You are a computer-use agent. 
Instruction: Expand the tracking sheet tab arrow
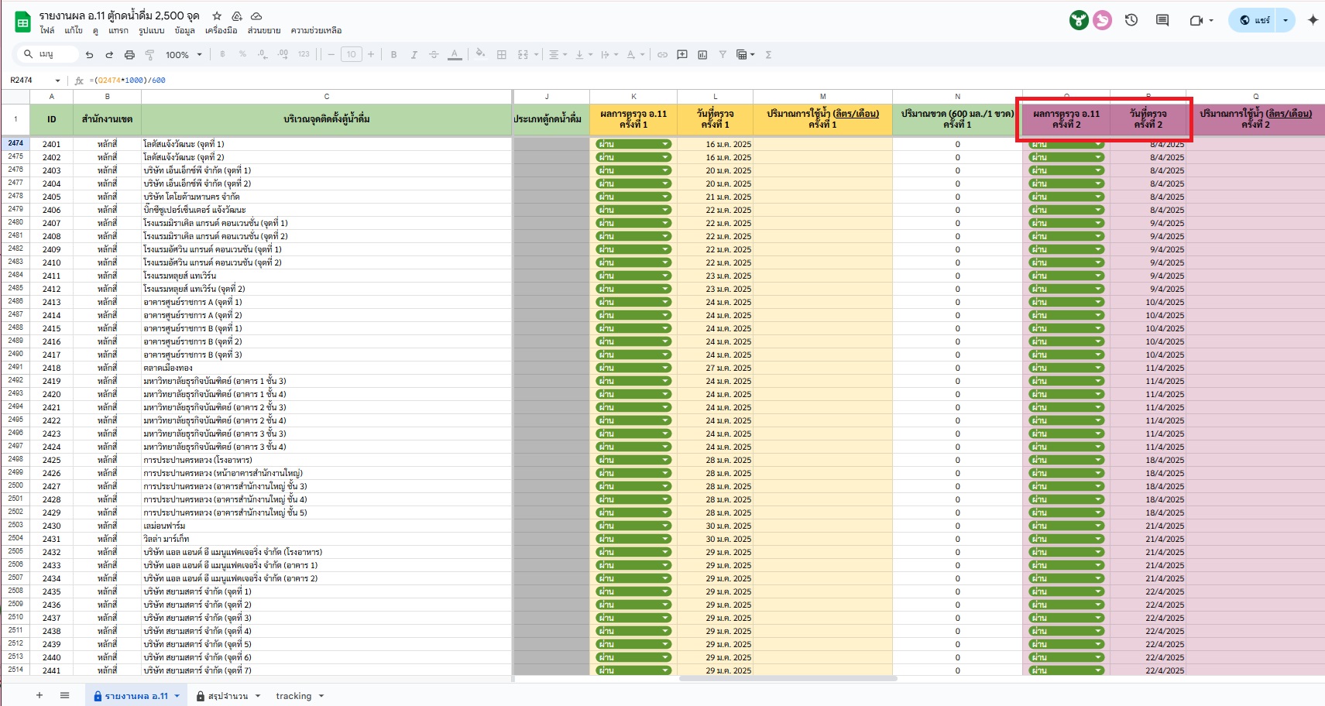(321, 696)
